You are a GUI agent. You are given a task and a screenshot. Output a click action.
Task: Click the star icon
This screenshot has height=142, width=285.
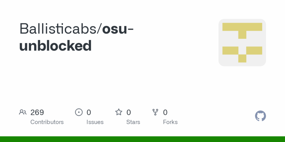119,112
